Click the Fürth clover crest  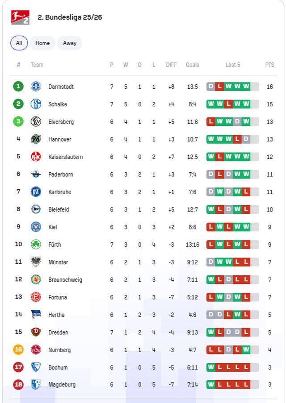(x=36, y=245)
